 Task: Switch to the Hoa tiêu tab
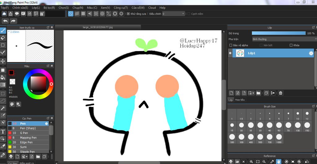tap(240, 100)
